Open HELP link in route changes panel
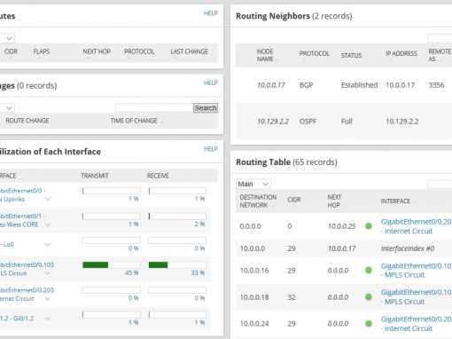 pos(211,83)
